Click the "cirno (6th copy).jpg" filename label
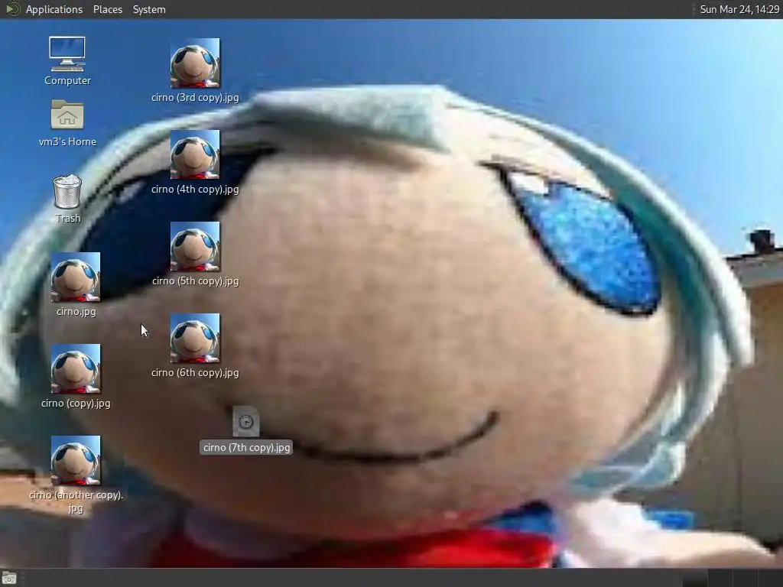The height and width of the screenshot is (587, 783). pos(195,373)
